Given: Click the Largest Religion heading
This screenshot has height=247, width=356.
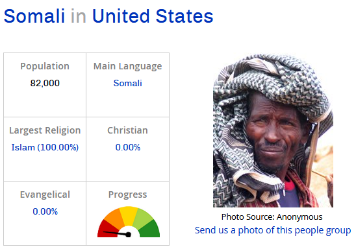Looking at the screenshot, I should [45, 130].
